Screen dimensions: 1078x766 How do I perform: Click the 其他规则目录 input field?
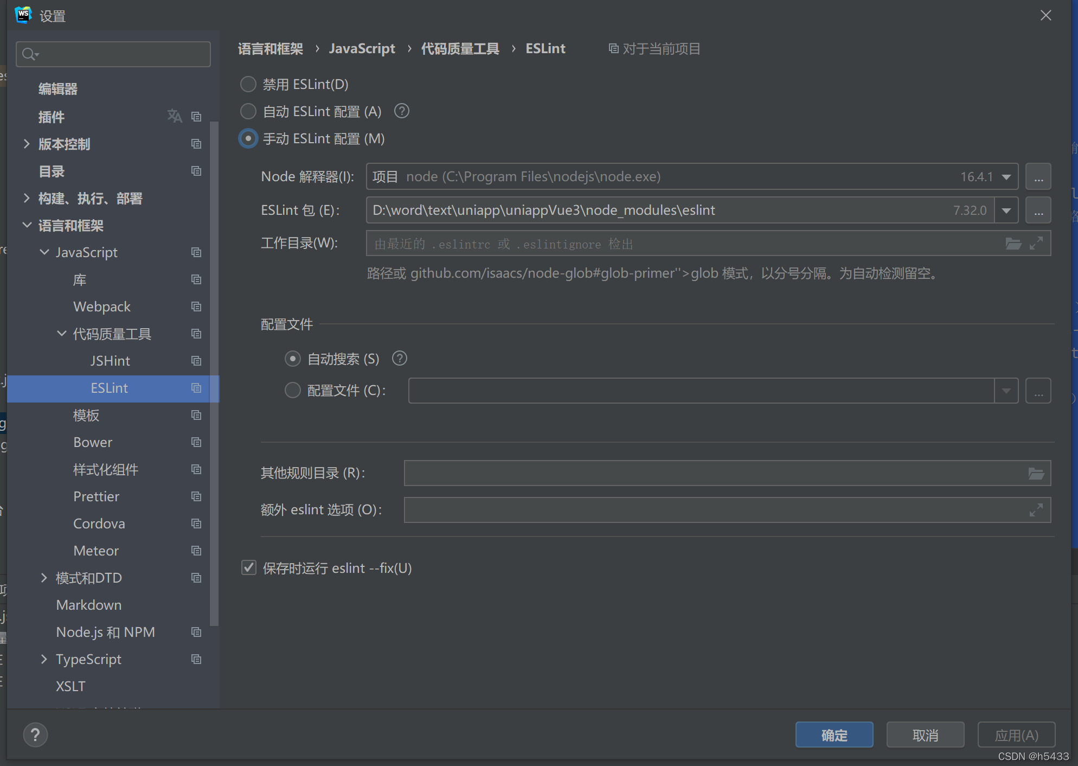click(x=727, y=474)
